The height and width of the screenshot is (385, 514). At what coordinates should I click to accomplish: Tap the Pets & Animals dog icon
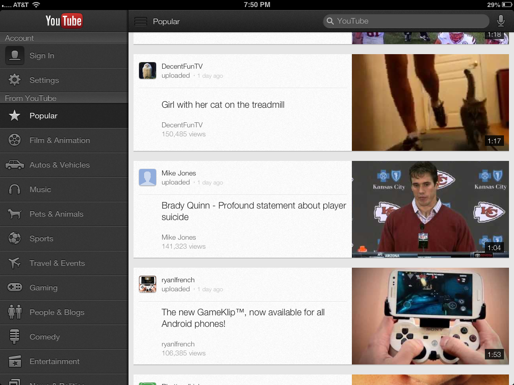15,214
